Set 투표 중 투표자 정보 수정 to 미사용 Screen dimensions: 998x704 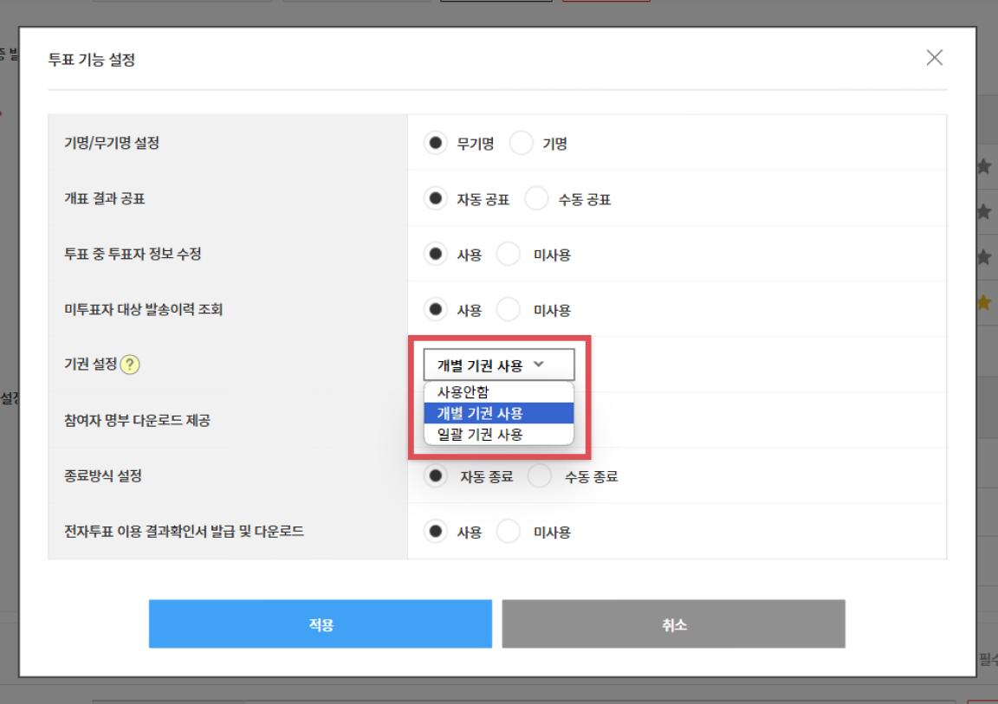[x=509, y=255]
